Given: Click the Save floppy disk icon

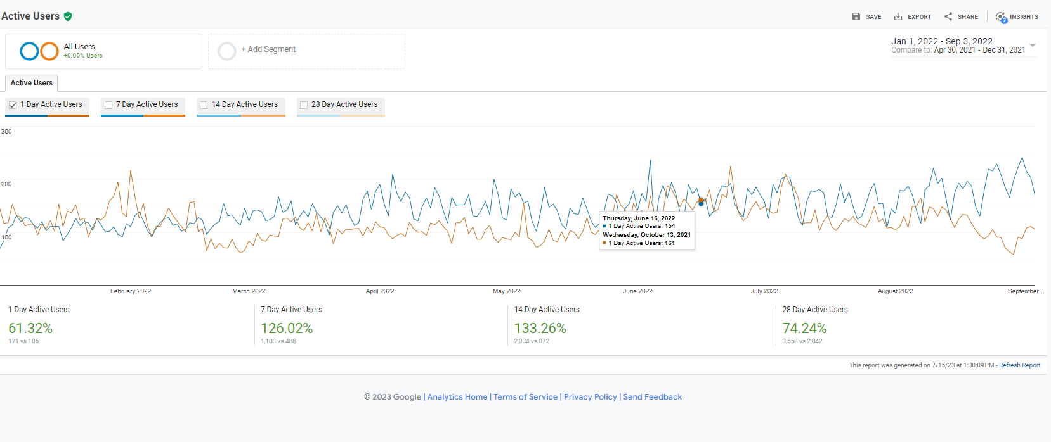Looking at the screenshot, I should [856, 16].
